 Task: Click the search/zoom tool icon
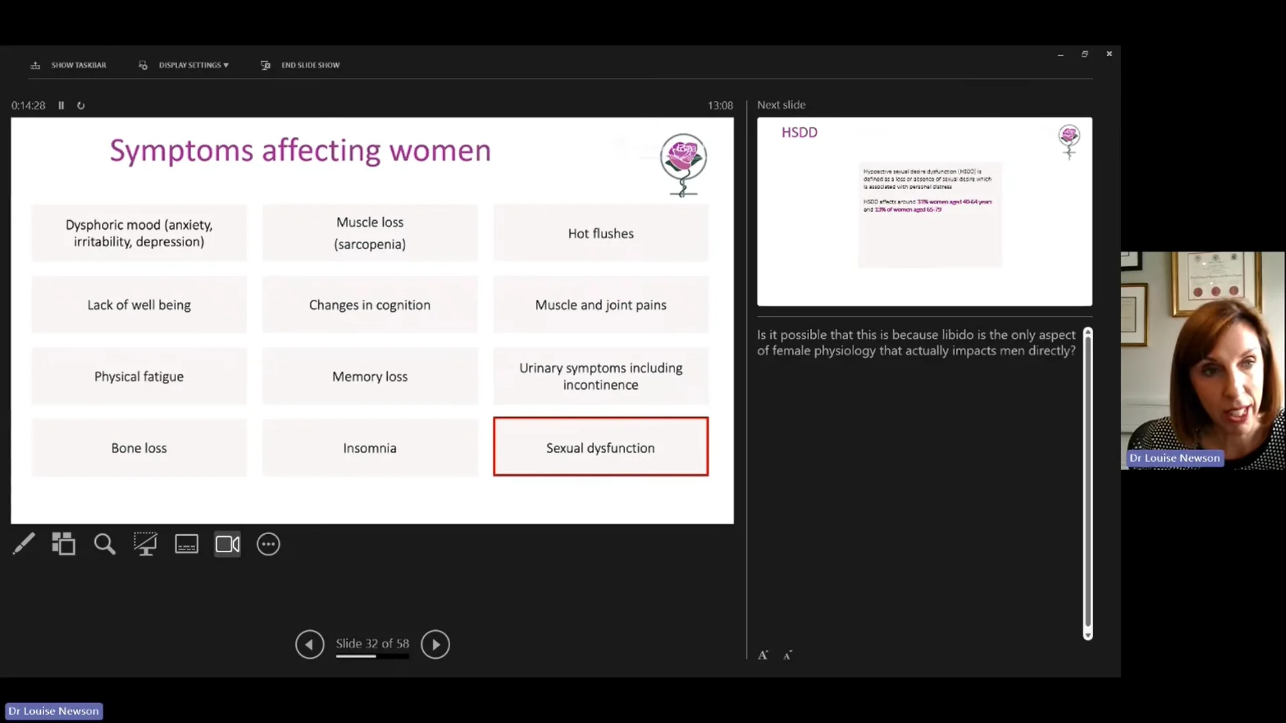(104, 544)
